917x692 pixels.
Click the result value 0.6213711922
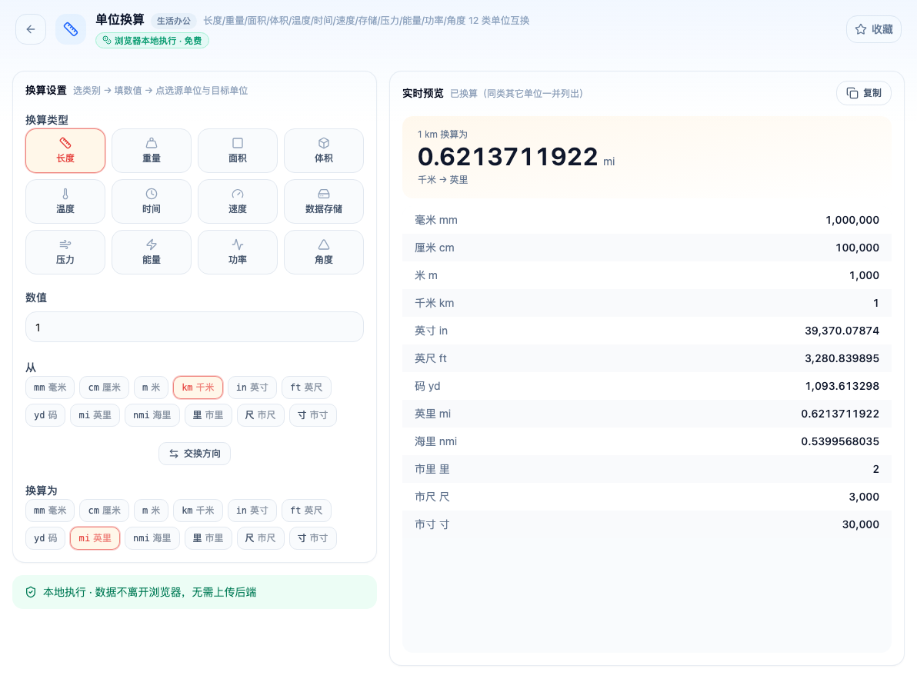point(508,157)
